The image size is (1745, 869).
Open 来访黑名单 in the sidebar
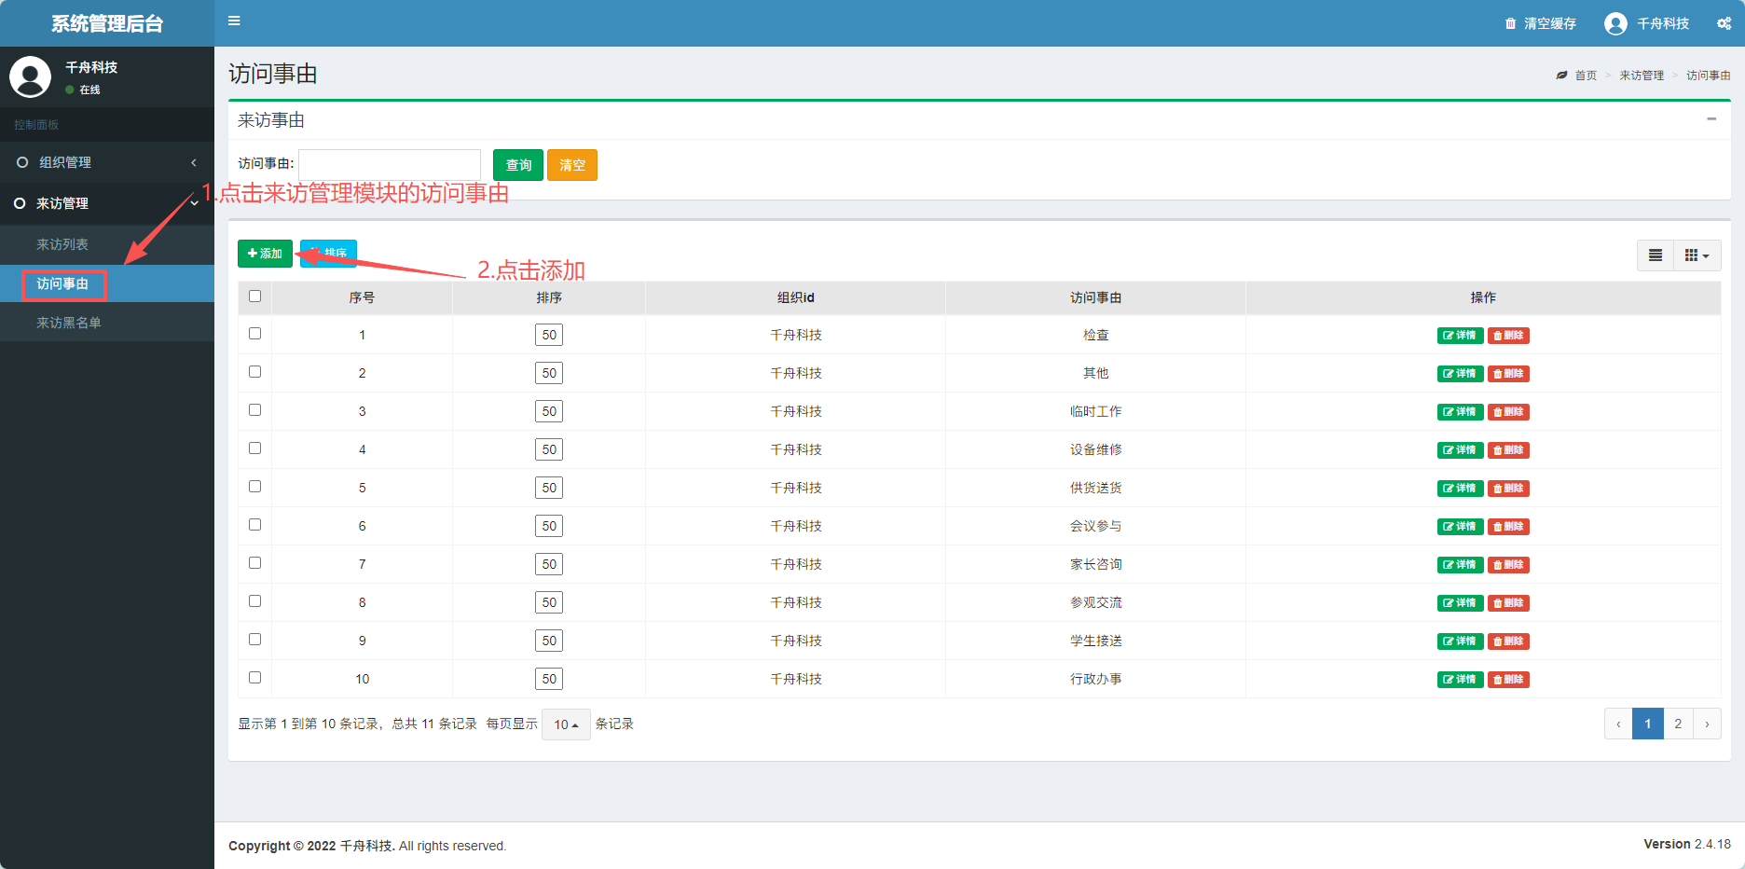pyautogui.click(x=69, y=323)
